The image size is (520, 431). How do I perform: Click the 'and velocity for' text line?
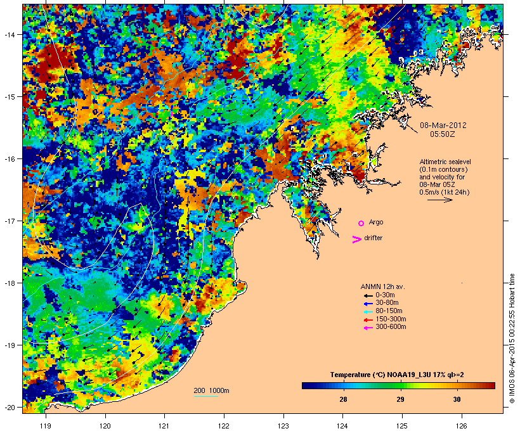(442, 177)
